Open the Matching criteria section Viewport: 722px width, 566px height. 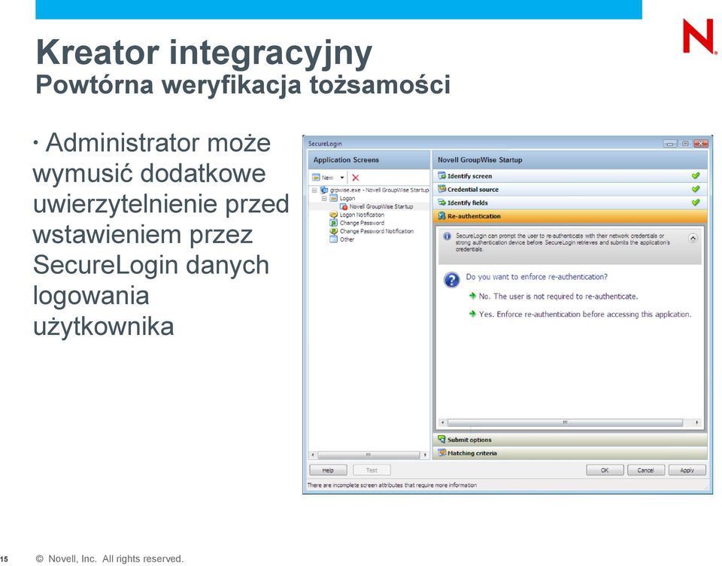click(569, 453)
